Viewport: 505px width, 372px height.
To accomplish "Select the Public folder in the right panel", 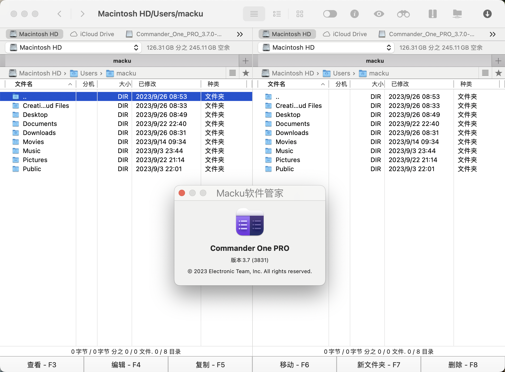I will pyautogui.click(x=379, y=169).
